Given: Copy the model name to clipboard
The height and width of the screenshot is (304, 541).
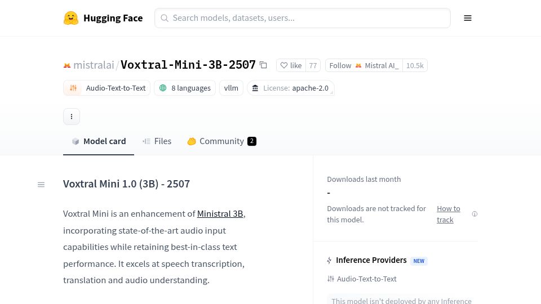Looking at the screenshot, I should pyautogui.click(x=263, y=65).
